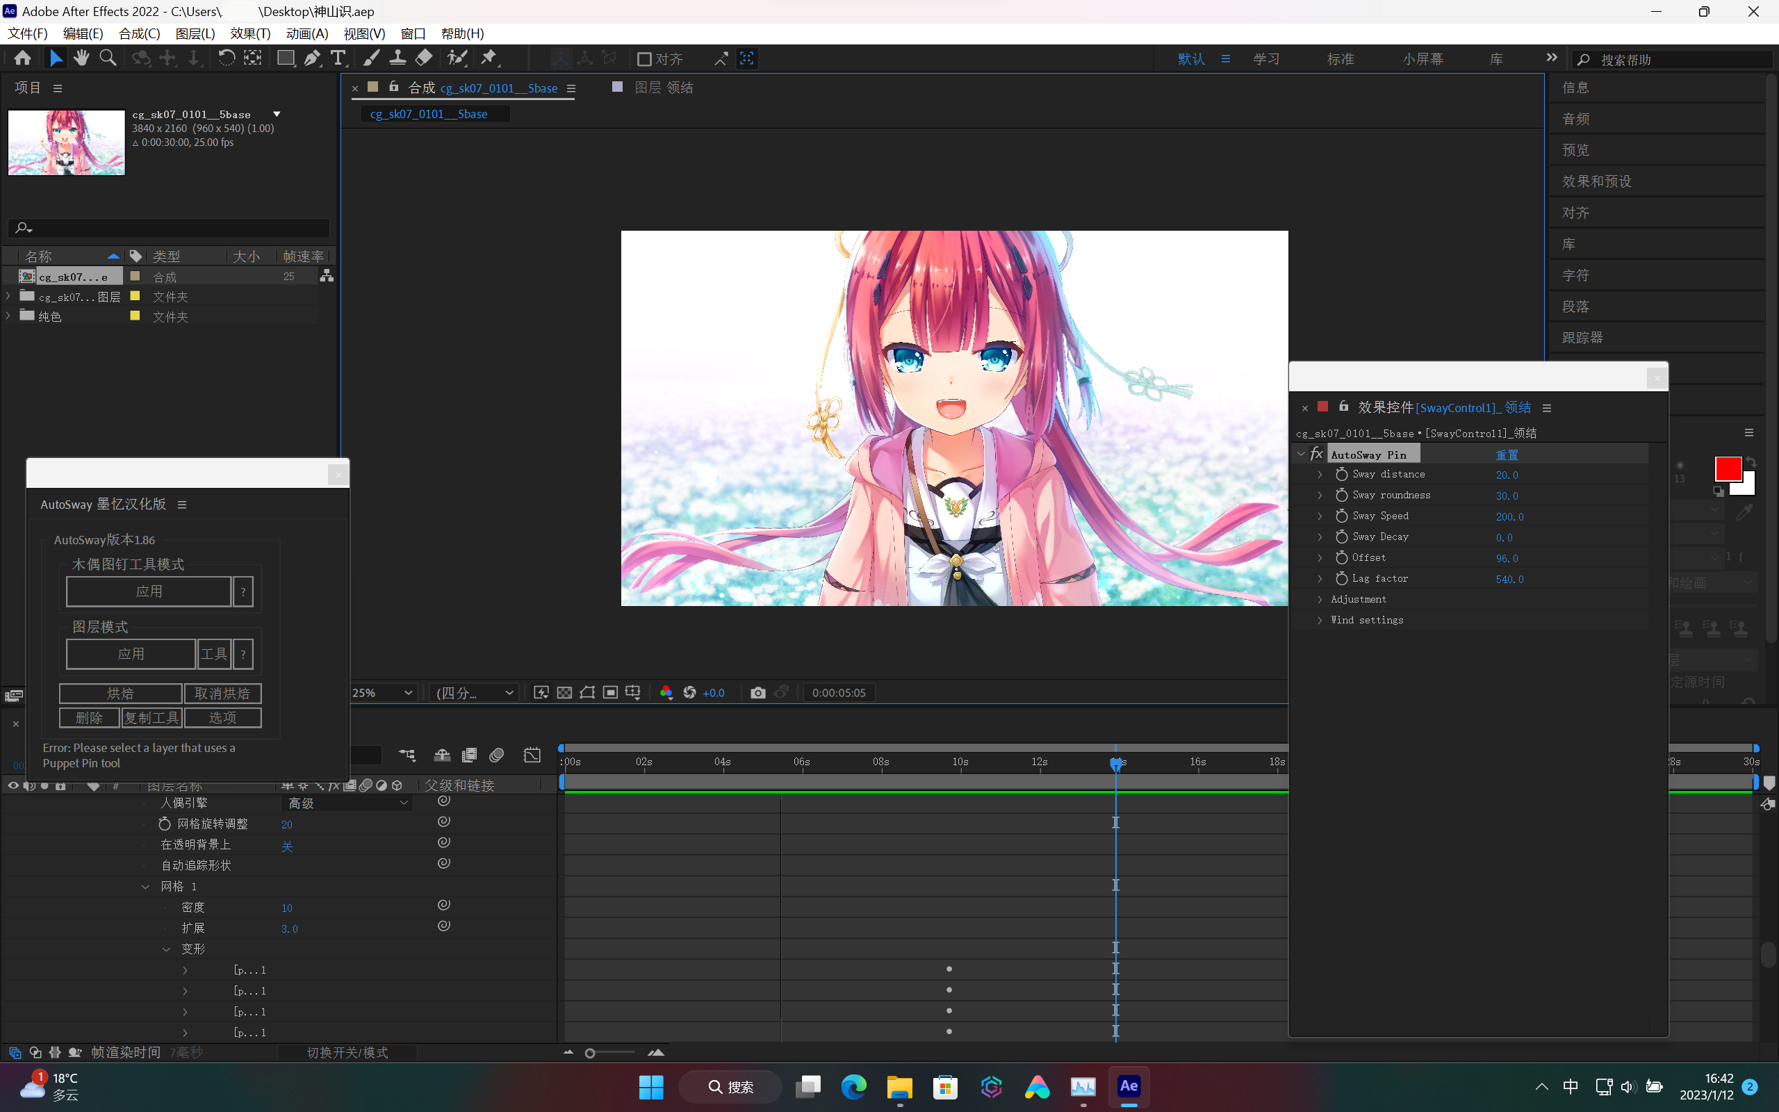This screenshot has height=1112, width=1779.
Task: Switch to the 图层 领结 viewer tab
Action: (663, 88)
